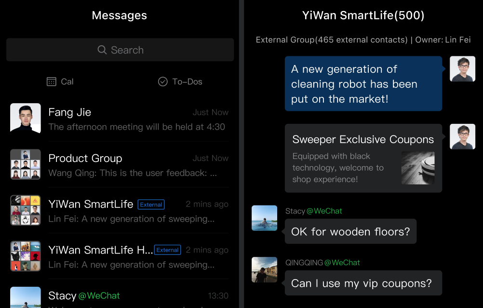This screenshot has height=308, width=483.
Task: Click the sweeper robot thumbnail image
Action: [x=418, y=168]
